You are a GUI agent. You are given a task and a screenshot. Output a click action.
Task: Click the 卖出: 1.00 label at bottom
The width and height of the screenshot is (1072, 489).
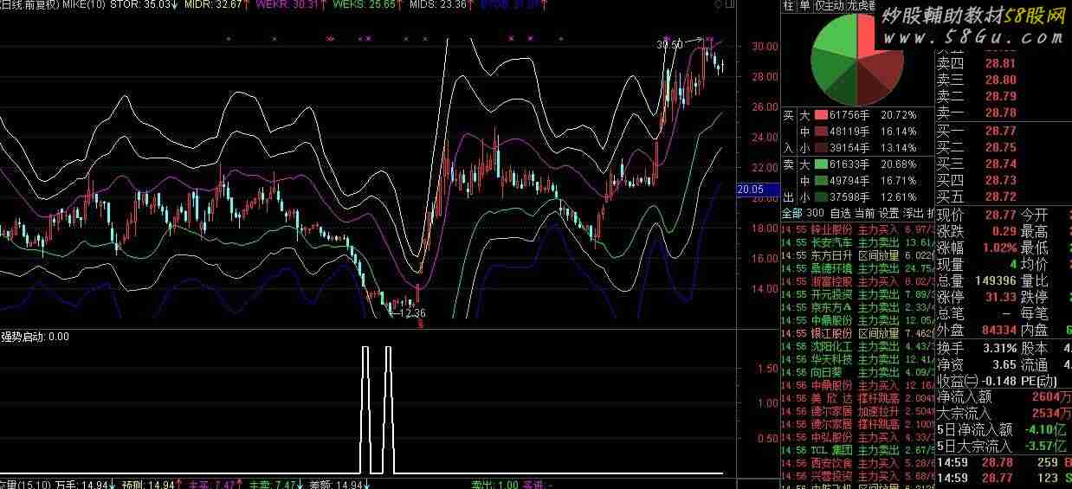click(x=495, y=485)
